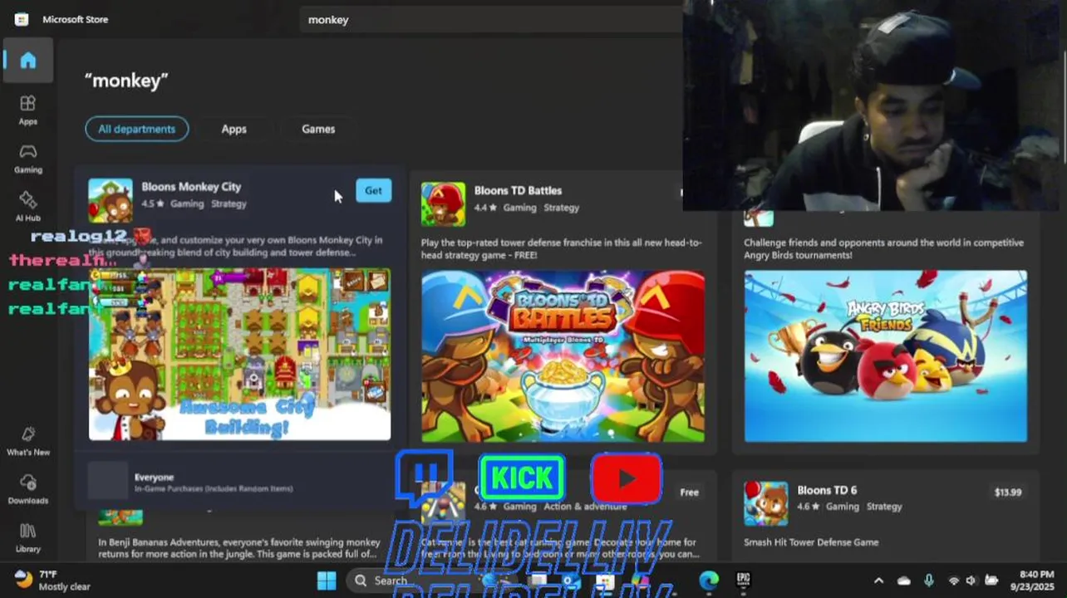Click the battery tray icon
This screenshot has height=598, width=1067.
coord(991,581)
